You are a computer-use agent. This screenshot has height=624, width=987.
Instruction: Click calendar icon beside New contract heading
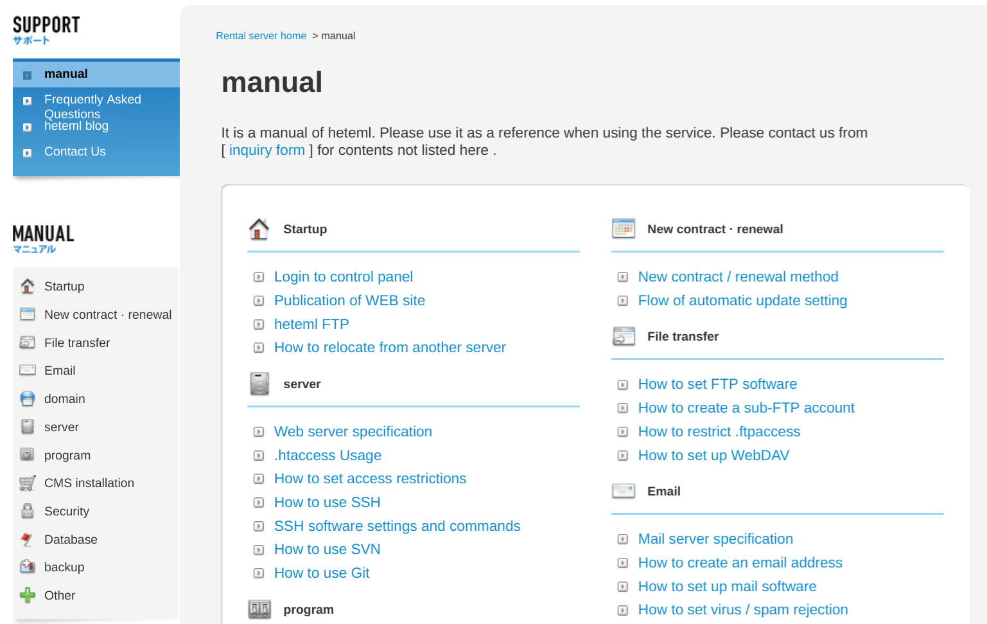(x=624, y=229)
